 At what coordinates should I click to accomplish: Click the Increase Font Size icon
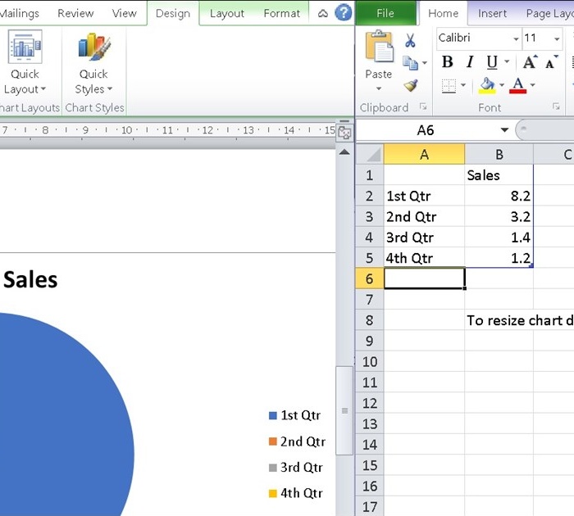pyautogui.click(x=530, y=62)
